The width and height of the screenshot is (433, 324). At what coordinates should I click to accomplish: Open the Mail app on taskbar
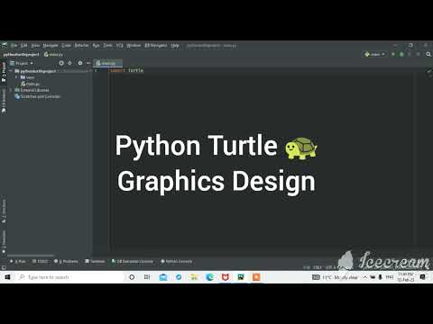pos(163,277)
